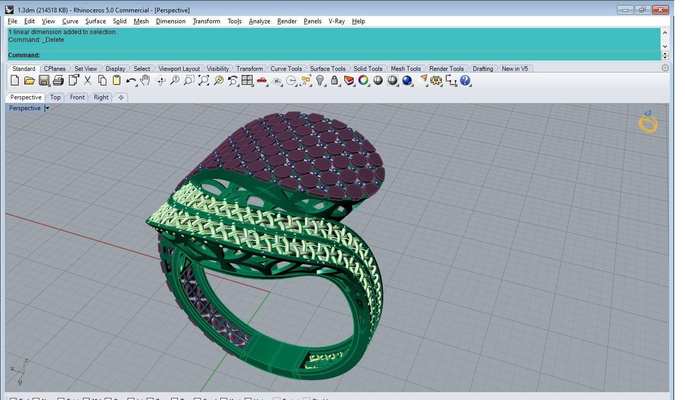This screenshot has width=685, height=400.
Task: Click the Select objects icon
Action: coord(305,80)
